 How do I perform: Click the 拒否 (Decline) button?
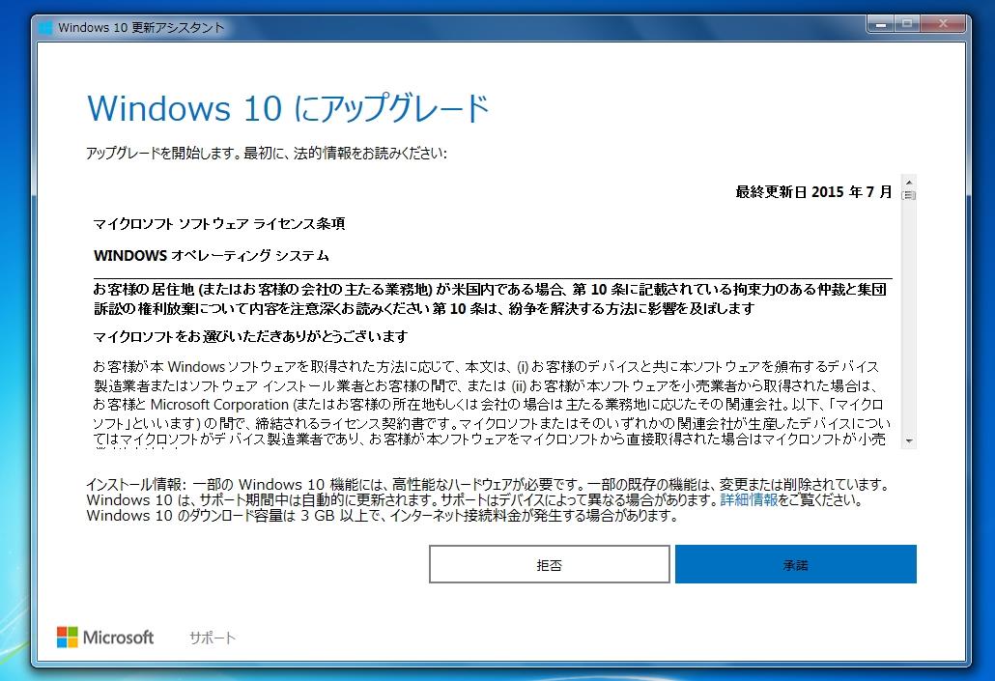click(x=550, y=564)
